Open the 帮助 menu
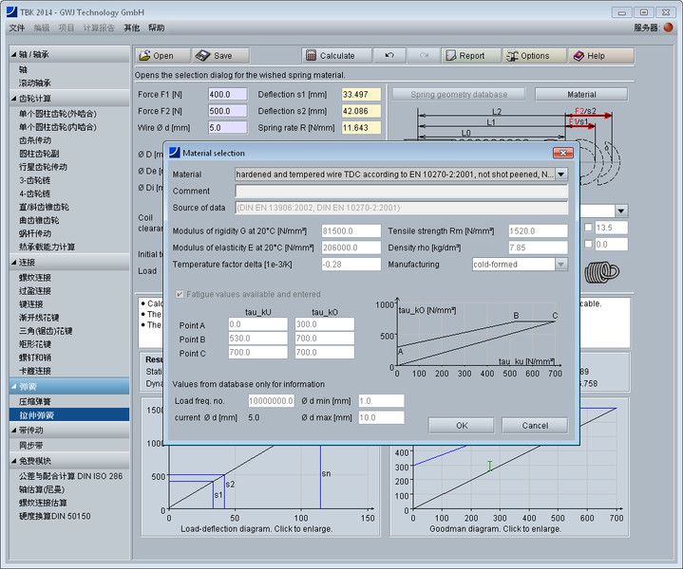 click(156, 28)
